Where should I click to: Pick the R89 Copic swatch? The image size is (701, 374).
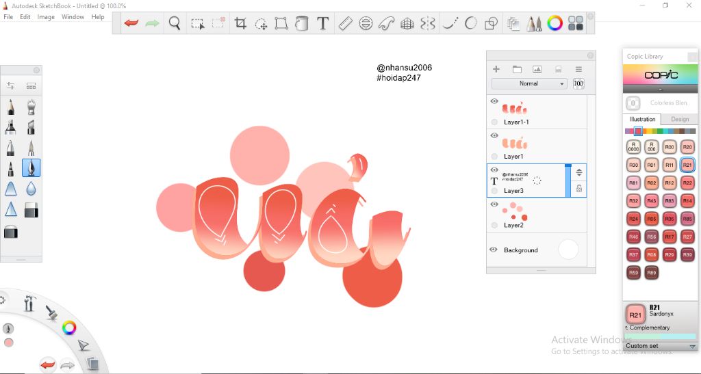click(x=652, y=273)
